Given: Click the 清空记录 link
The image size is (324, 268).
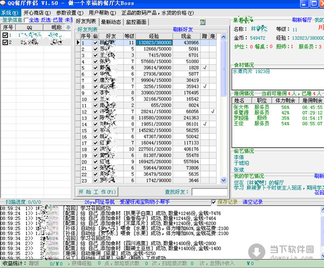Looking at the screenshot, I should click(253, 202).
